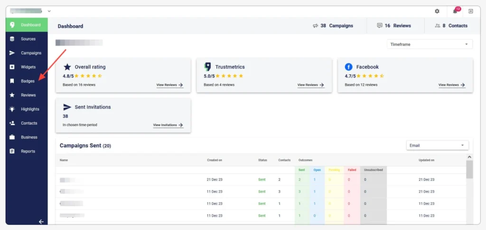Click the paper-plane icon on Sent Invitations card
Viewport: 486px width, 230px height.
(x=67, y=107)
